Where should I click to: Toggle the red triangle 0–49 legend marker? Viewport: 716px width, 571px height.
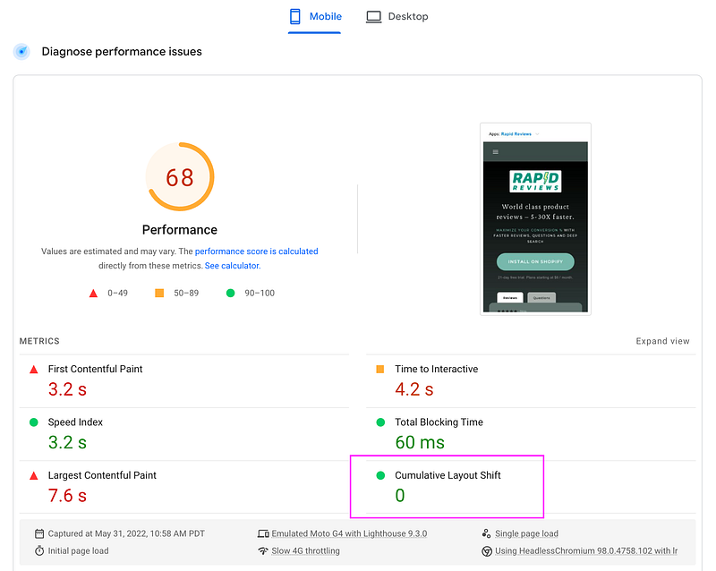[92, 292]
